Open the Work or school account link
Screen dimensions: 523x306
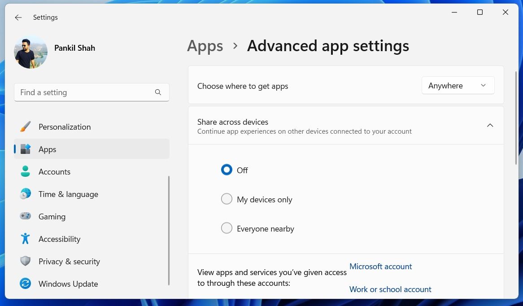[390, 289]
